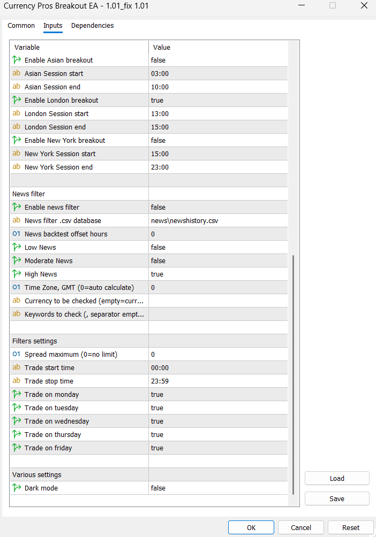Click the boolean icon beside Enable Asian breakout
Screen dimensions: 376x537
(17, 60)
